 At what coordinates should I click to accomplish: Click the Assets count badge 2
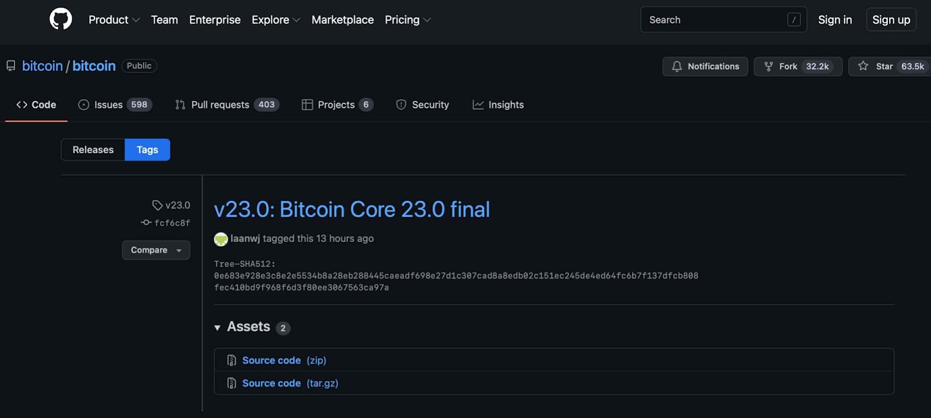tap(283, 328)
